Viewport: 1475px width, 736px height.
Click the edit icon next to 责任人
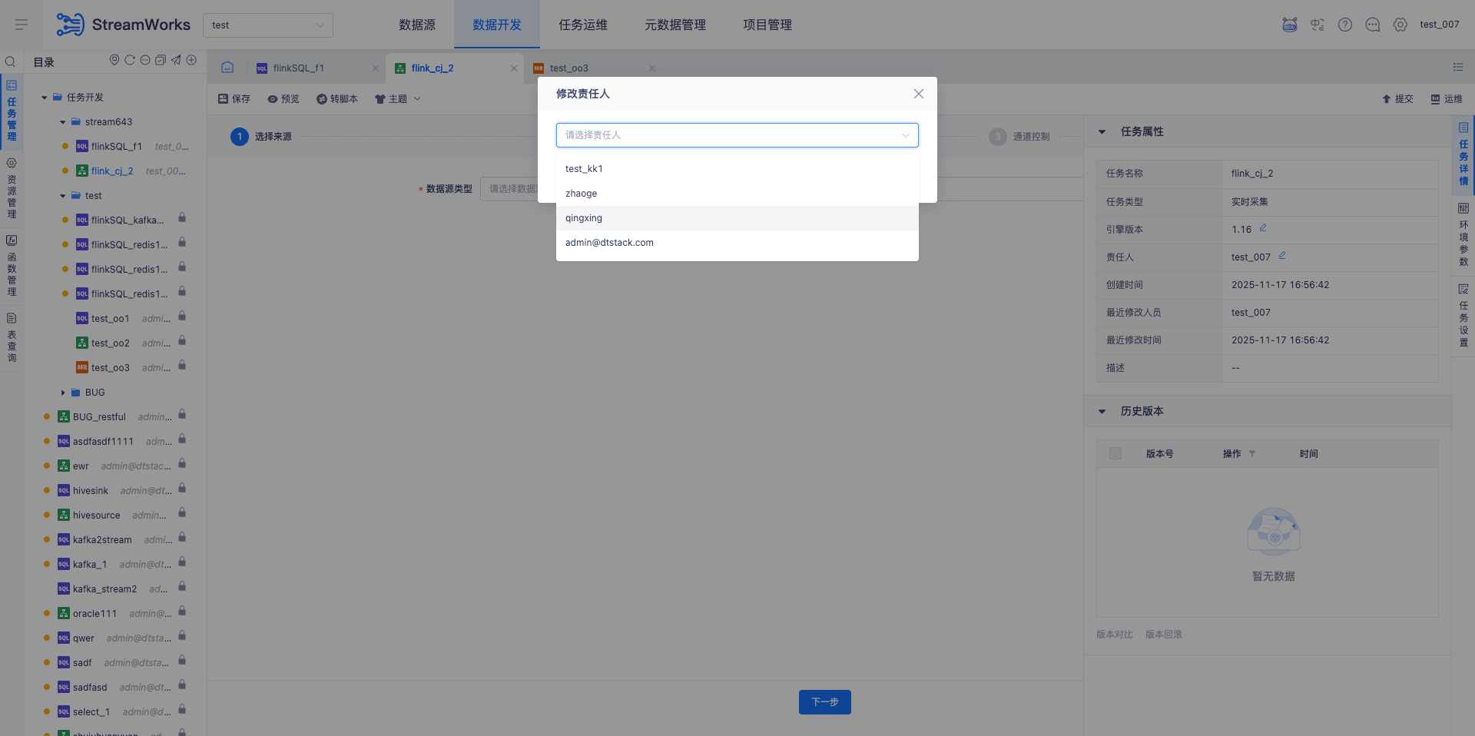click(x=1282, y=256)
